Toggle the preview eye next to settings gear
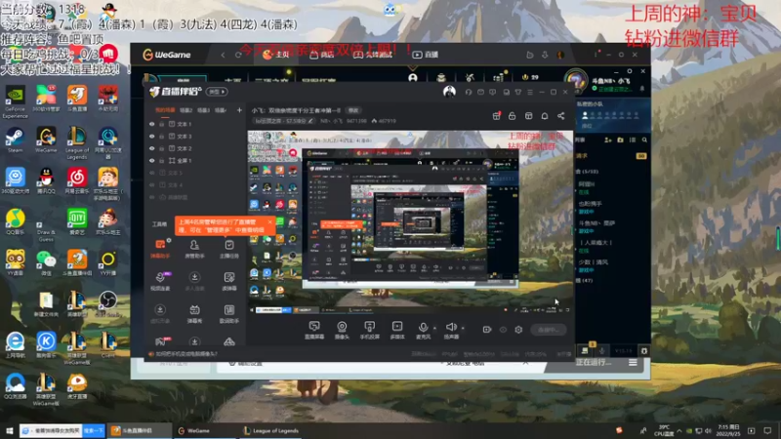The width and height of the screenshot is (781, 439). coord(503,330)
